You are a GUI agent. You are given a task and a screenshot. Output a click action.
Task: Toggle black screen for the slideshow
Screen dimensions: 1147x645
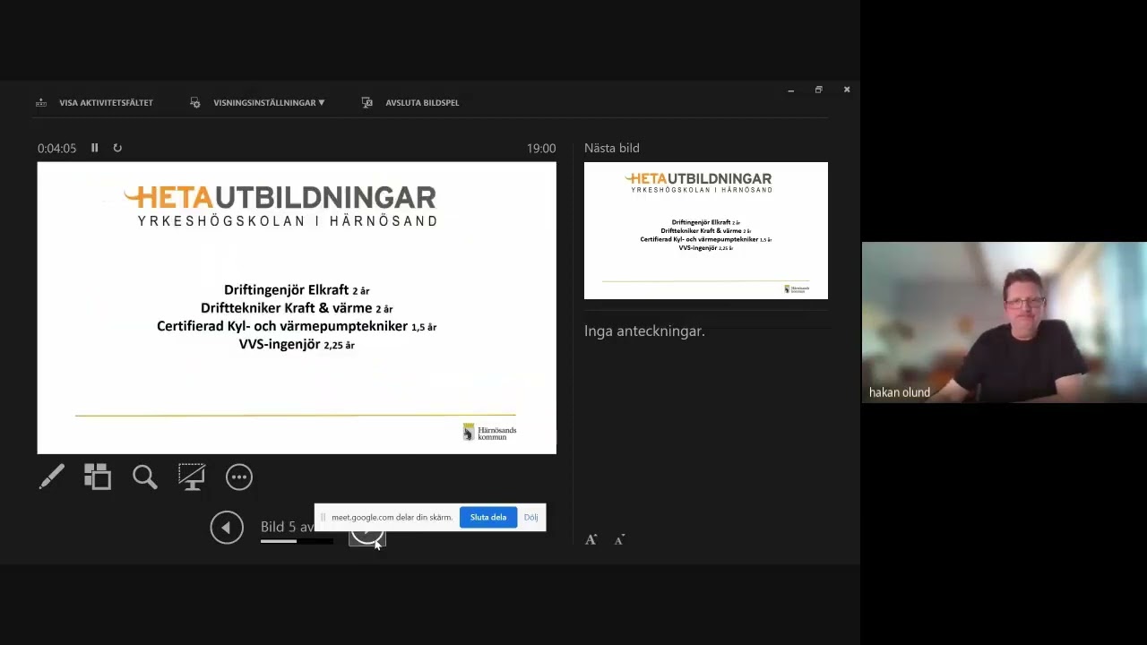pos(192,477)
